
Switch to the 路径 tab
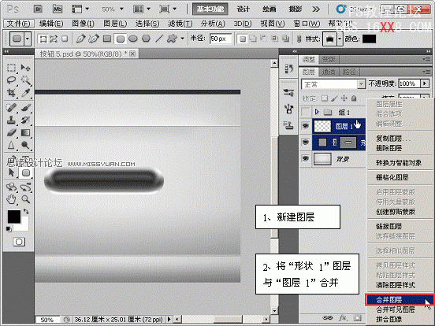tap(349, 72)
